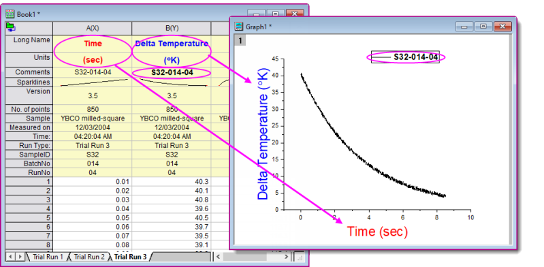
Task: Select the Trial Run 3 sheet tab
Action: pos(130,257)
